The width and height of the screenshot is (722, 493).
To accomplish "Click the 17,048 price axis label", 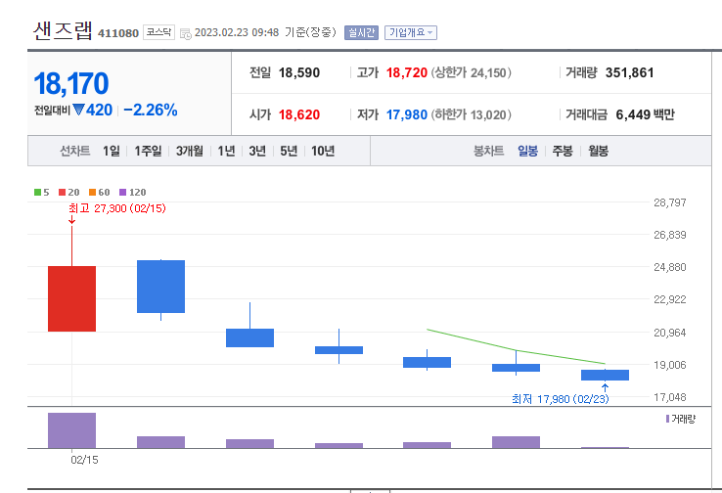I will [x=670, y=397].
